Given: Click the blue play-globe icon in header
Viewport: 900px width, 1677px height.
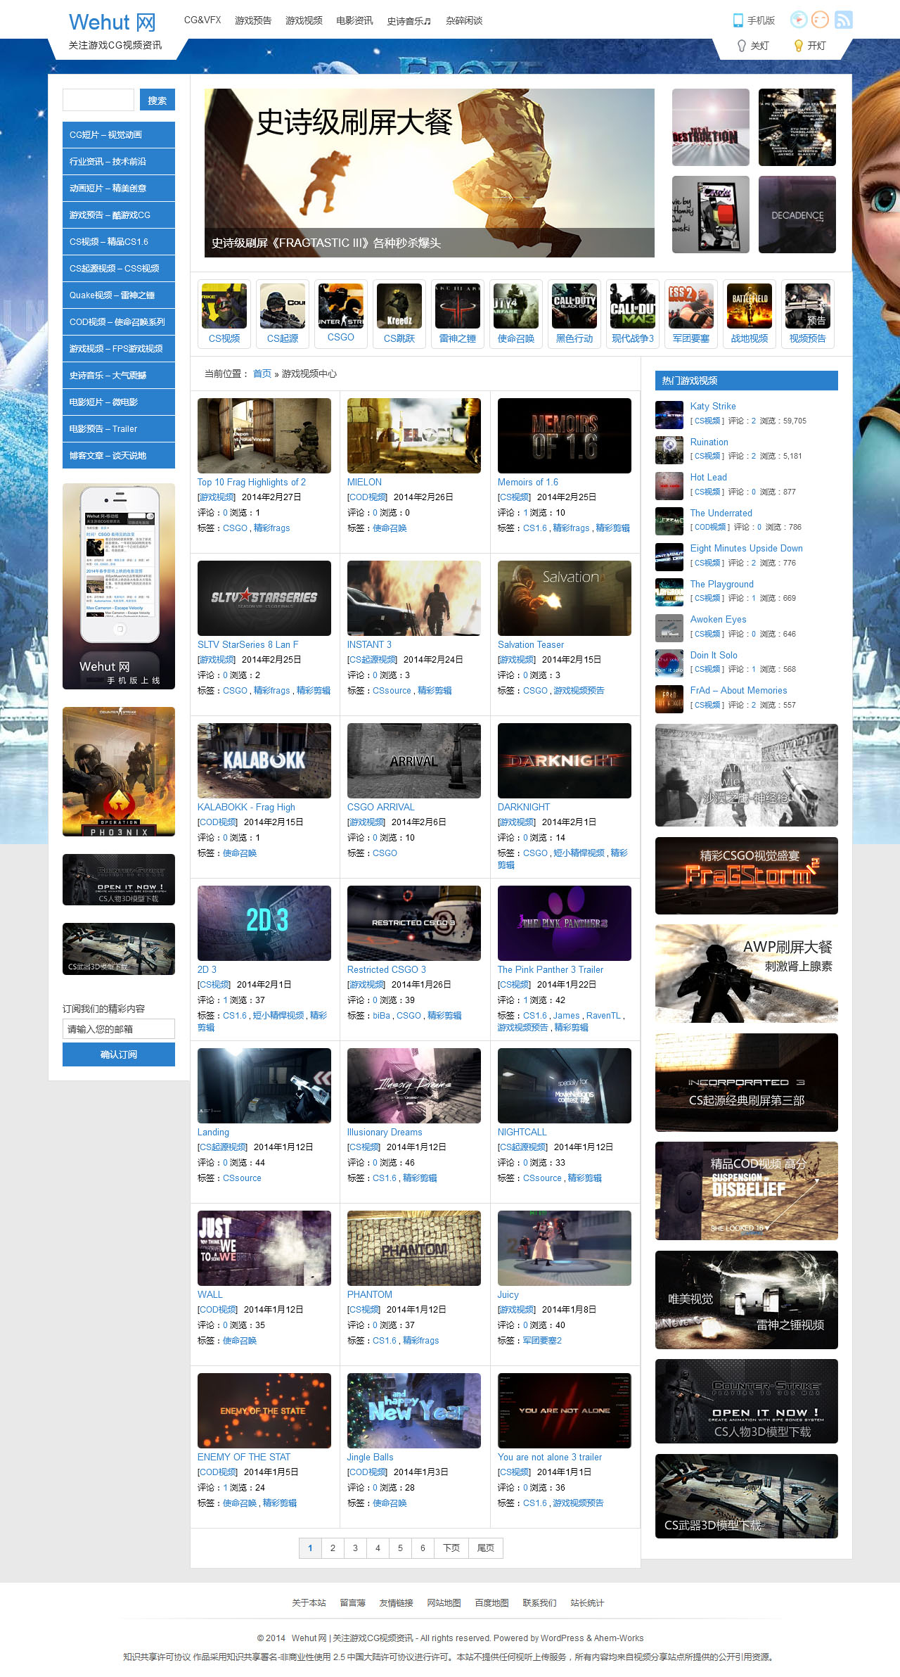Looking at the screenshot, I should [x=799, y=20].
